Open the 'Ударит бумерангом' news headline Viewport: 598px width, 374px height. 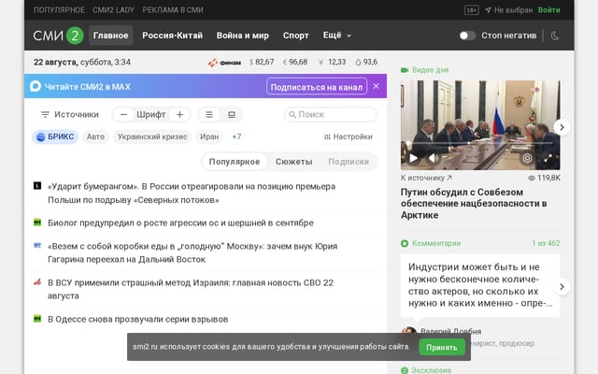tap(192, 194)
